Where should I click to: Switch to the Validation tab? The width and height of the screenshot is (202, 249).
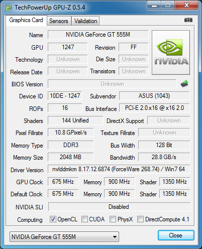click(x=85, y=21)
